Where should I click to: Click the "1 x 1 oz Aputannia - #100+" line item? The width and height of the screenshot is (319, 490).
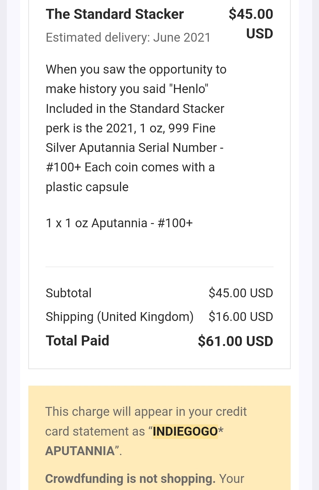tap(119, 223)
